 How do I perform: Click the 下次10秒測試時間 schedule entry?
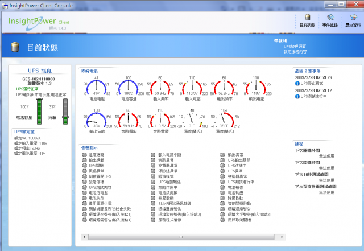click(x=312, y=174)
